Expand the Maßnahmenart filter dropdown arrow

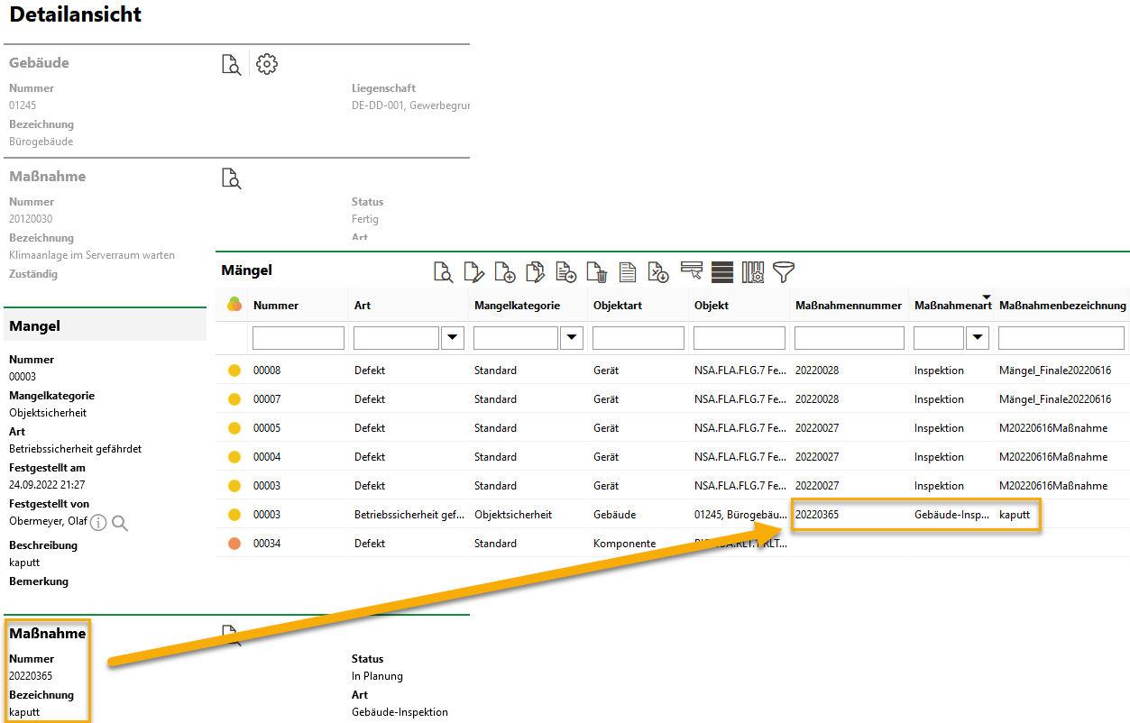pyautogui.click(x=978, y=338)
